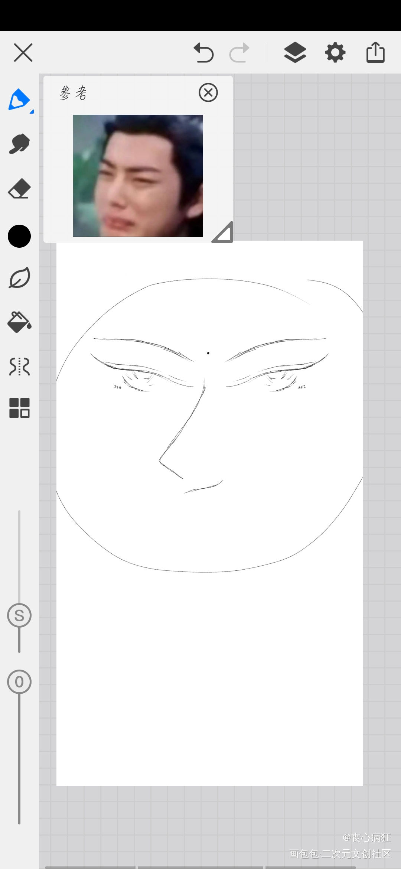The height and width of the screenshot is (869, 401).
Task: Close the 参考 reference panel
Action: [208, 92]
